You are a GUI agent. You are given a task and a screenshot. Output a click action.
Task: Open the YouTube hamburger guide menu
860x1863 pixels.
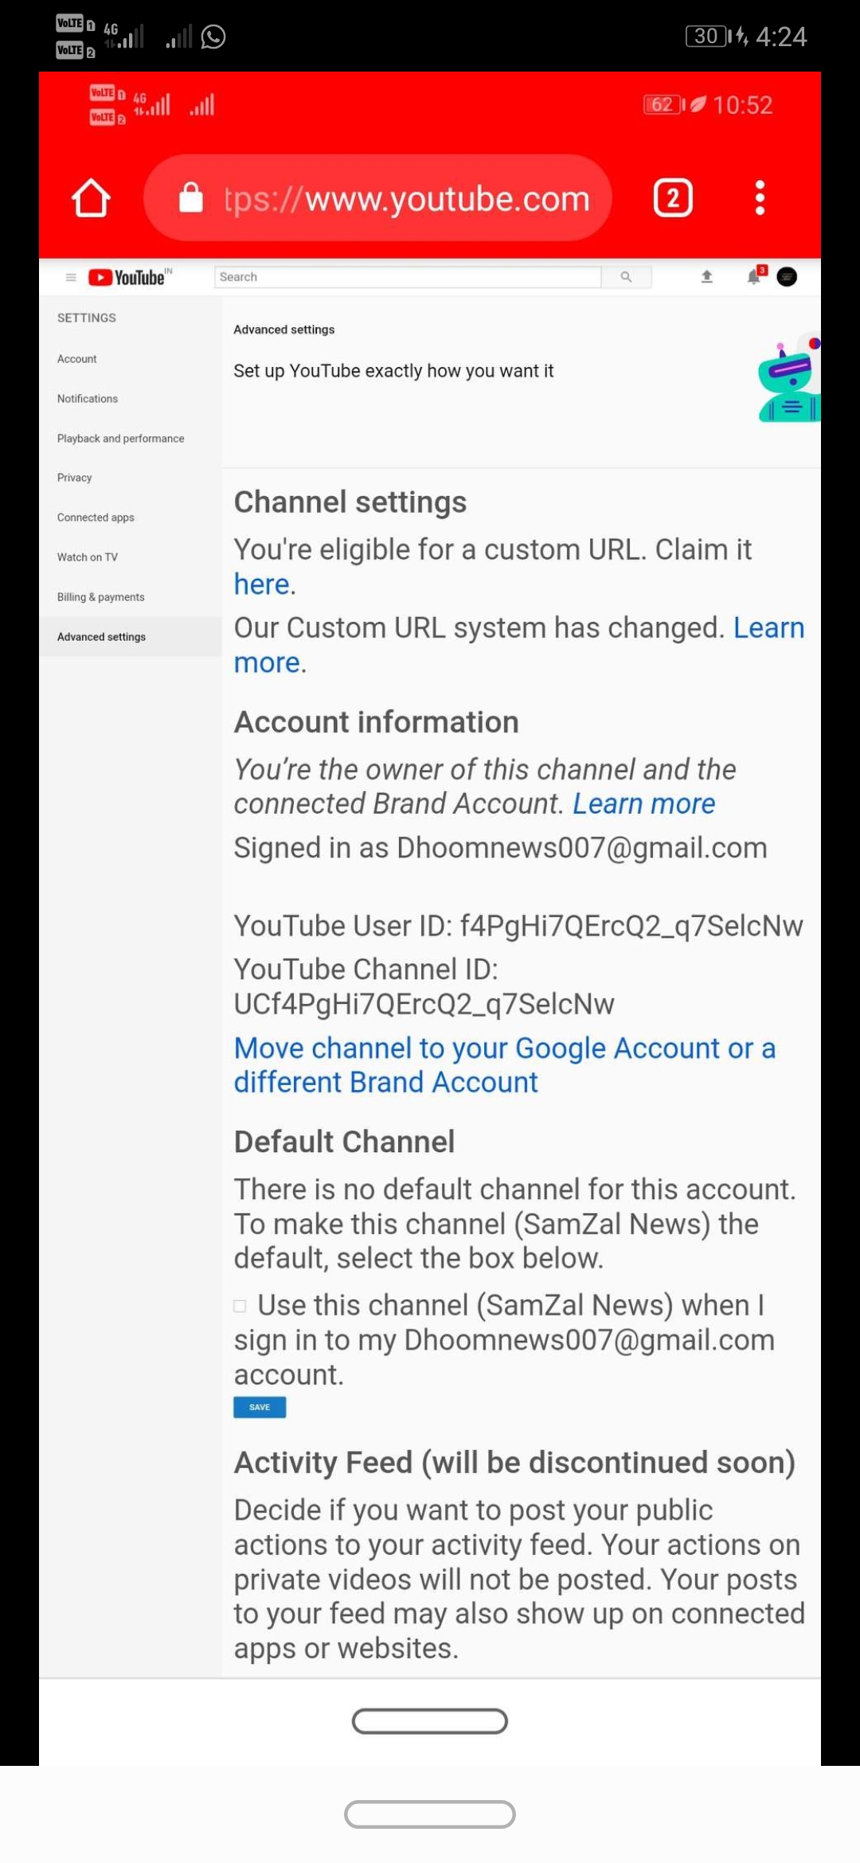tap(71, 277)
